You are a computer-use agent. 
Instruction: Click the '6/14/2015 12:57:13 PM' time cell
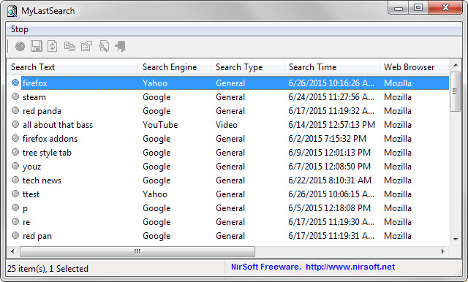(331, 125)
